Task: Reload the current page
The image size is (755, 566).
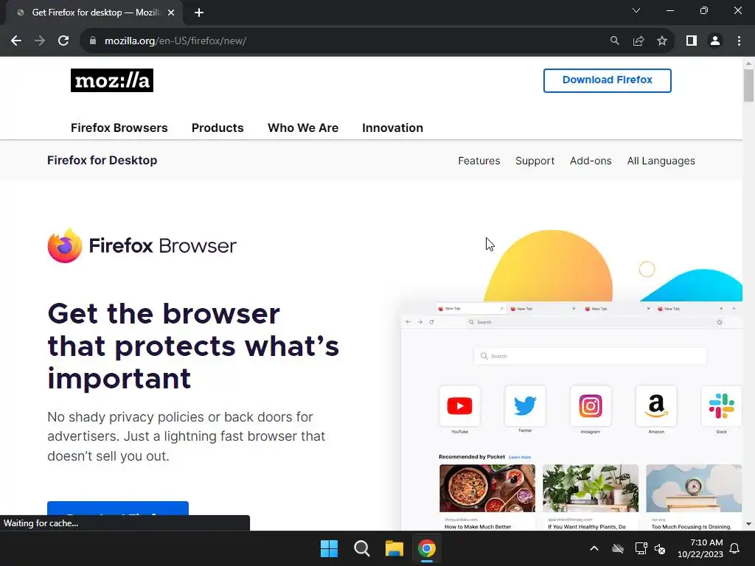Action: pos(63,41)
